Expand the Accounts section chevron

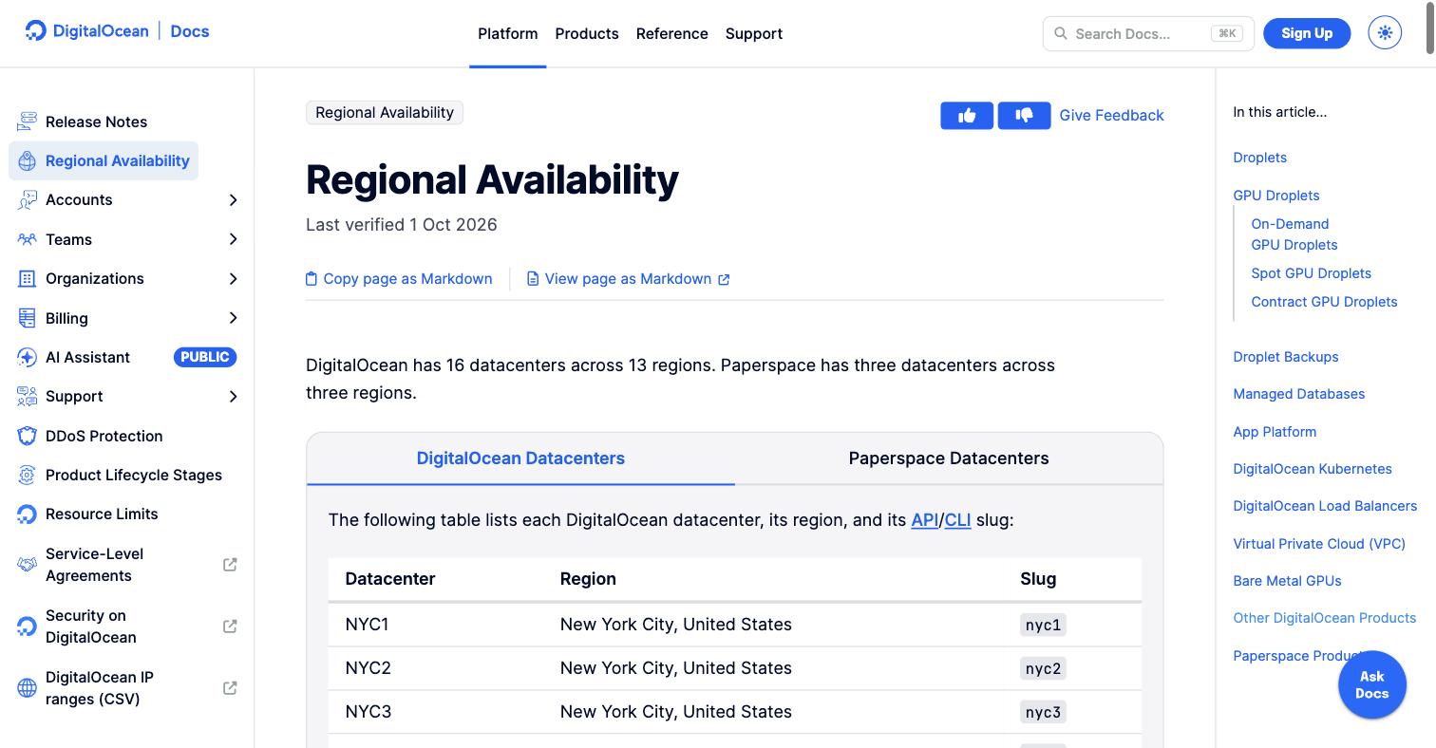pos(233,200)
